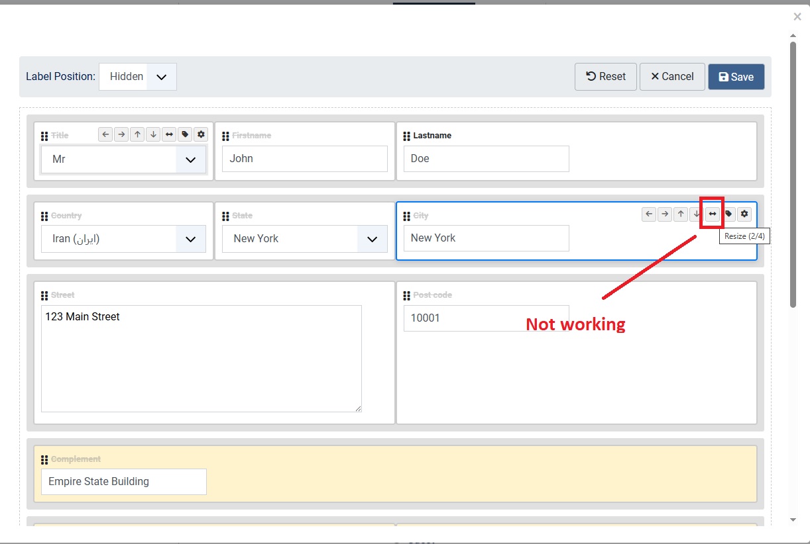Click the resize width icon on Title field
Viewport: 810px width, 544px height.
coord(169,134)
